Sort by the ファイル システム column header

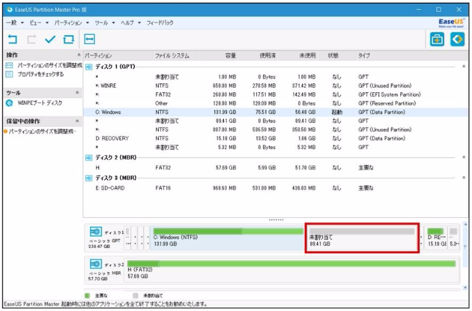[x=172, y=56]
